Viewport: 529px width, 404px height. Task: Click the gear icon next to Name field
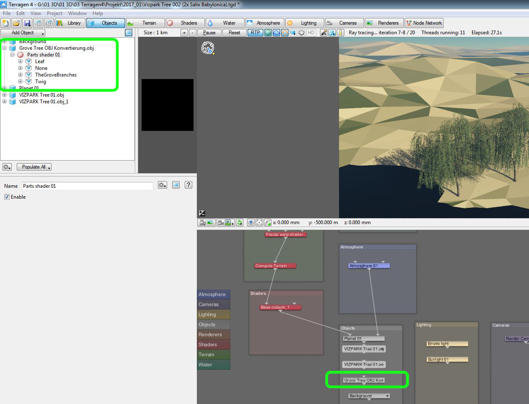(x=163, y=185)
